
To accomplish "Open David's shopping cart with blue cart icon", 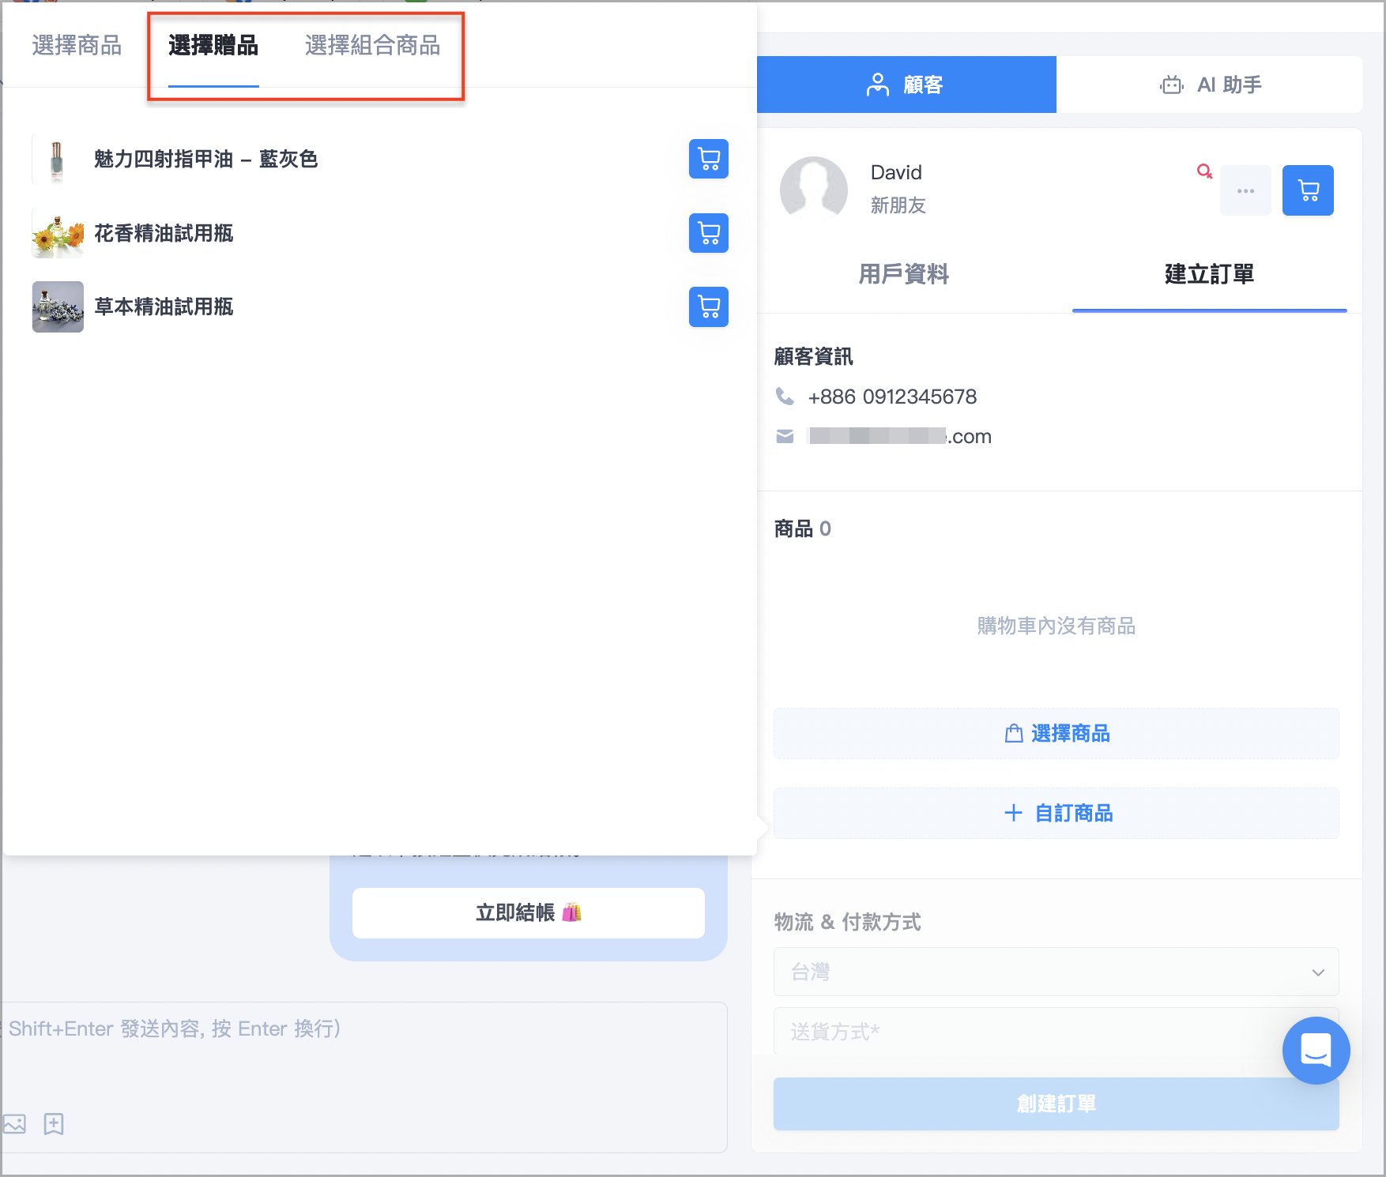I will pos(1307,190).
